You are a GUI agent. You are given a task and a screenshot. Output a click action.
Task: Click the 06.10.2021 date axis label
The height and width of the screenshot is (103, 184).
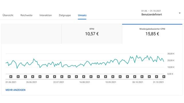coord(138,82)
